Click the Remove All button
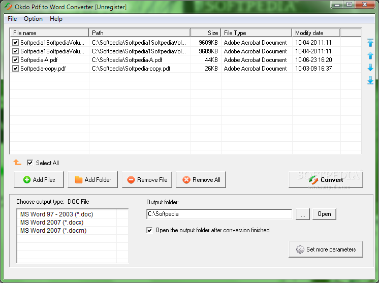This screenshot has height=283, width=379. (x=201, y=179)
